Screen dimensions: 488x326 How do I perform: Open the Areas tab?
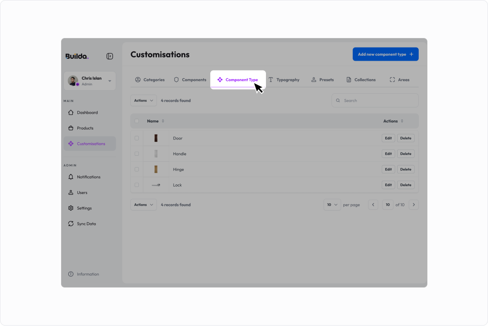(400, 80)
